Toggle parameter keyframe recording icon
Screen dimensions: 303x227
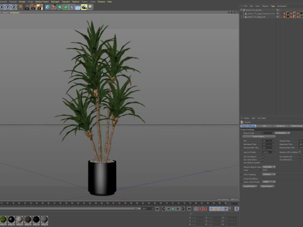226,209
